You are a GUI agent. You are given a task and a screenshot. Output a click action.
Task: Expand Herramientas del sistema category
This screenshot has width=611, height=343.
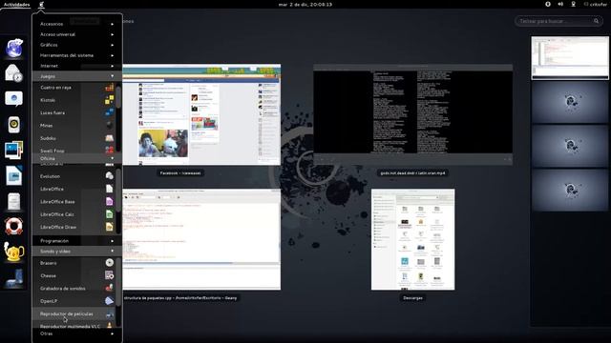76,55
